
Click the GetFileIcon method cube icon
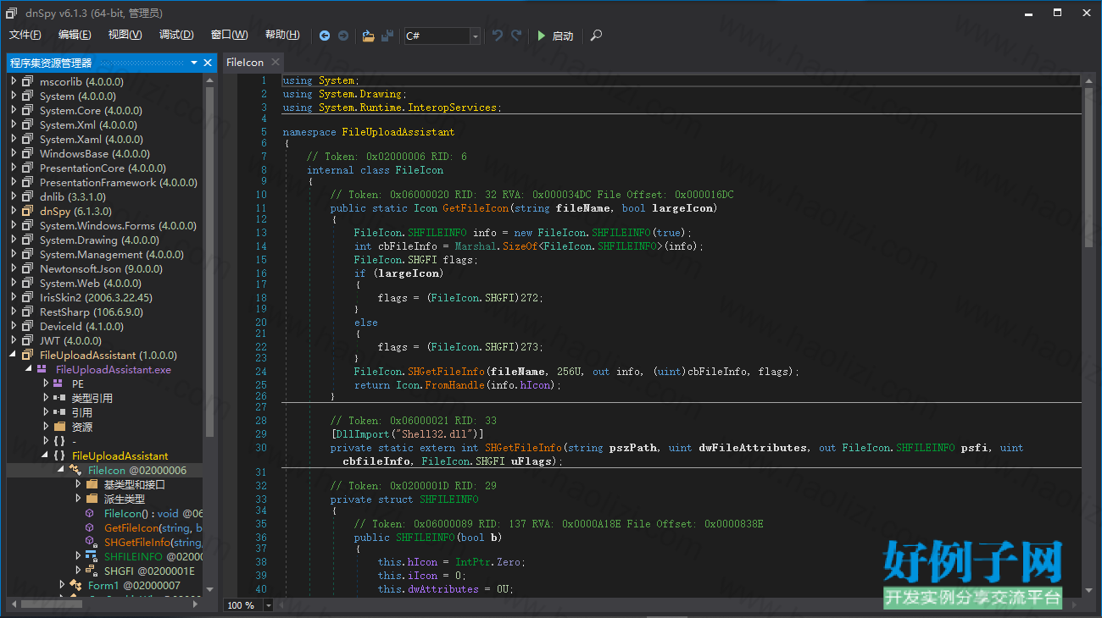(90, 527)
